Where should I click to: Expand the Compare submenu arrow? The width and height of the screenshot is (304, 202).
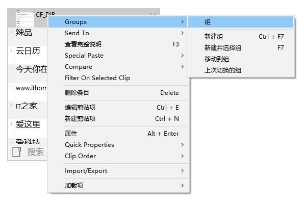click(x=182, y=67)
